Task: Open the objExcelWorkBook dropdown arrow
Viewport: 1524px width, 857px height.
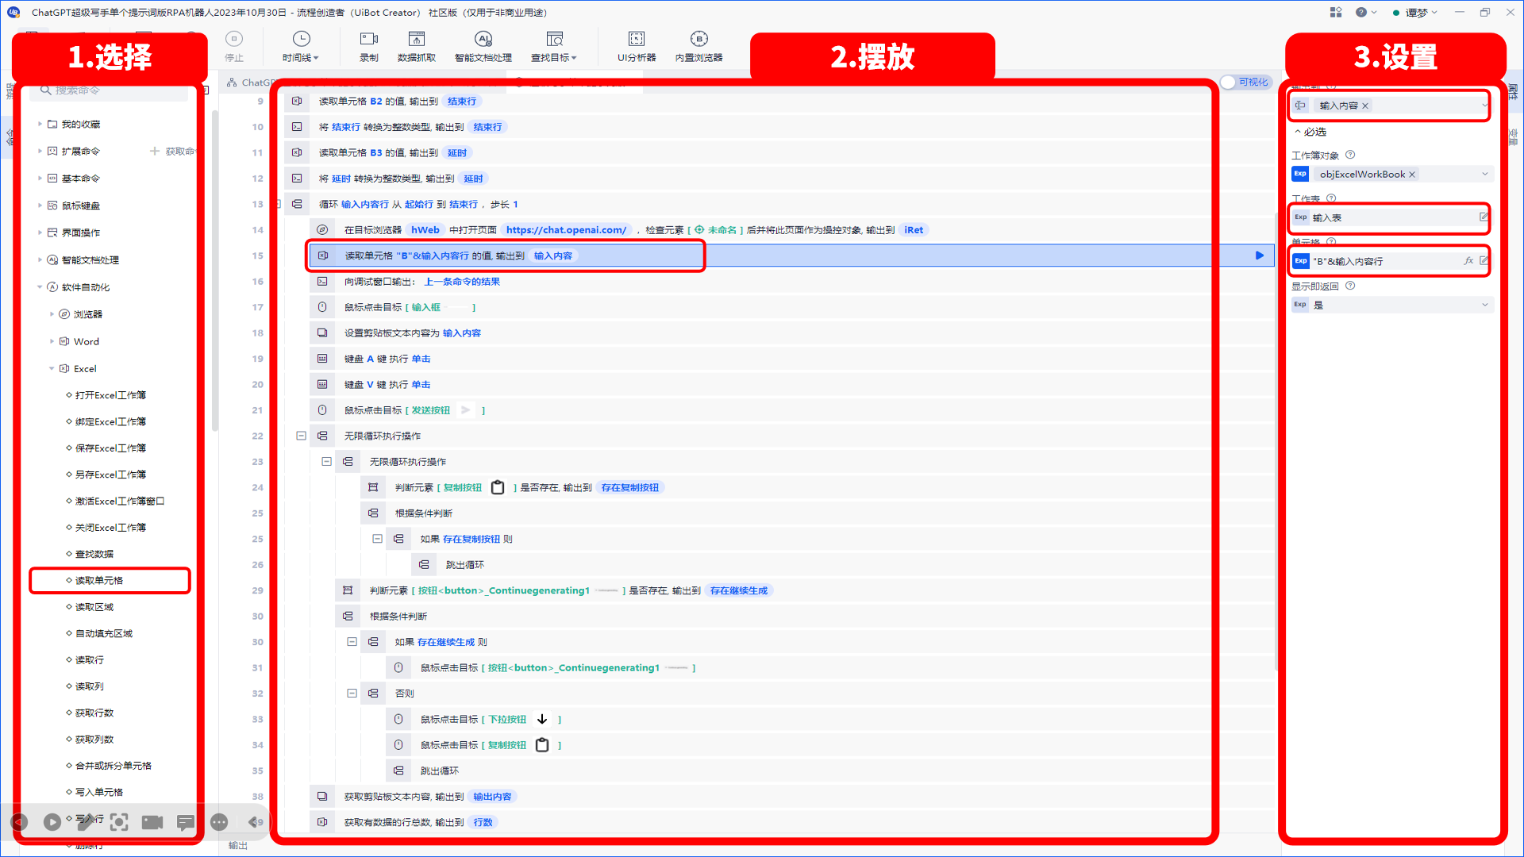Action: point(1484,174)
